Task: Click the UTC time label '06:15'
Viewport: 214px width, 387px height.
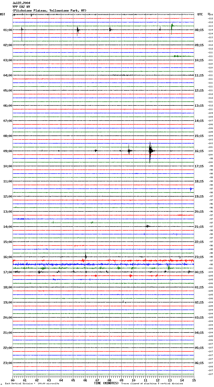Action: pyautogui.click(x=199, y=363)
